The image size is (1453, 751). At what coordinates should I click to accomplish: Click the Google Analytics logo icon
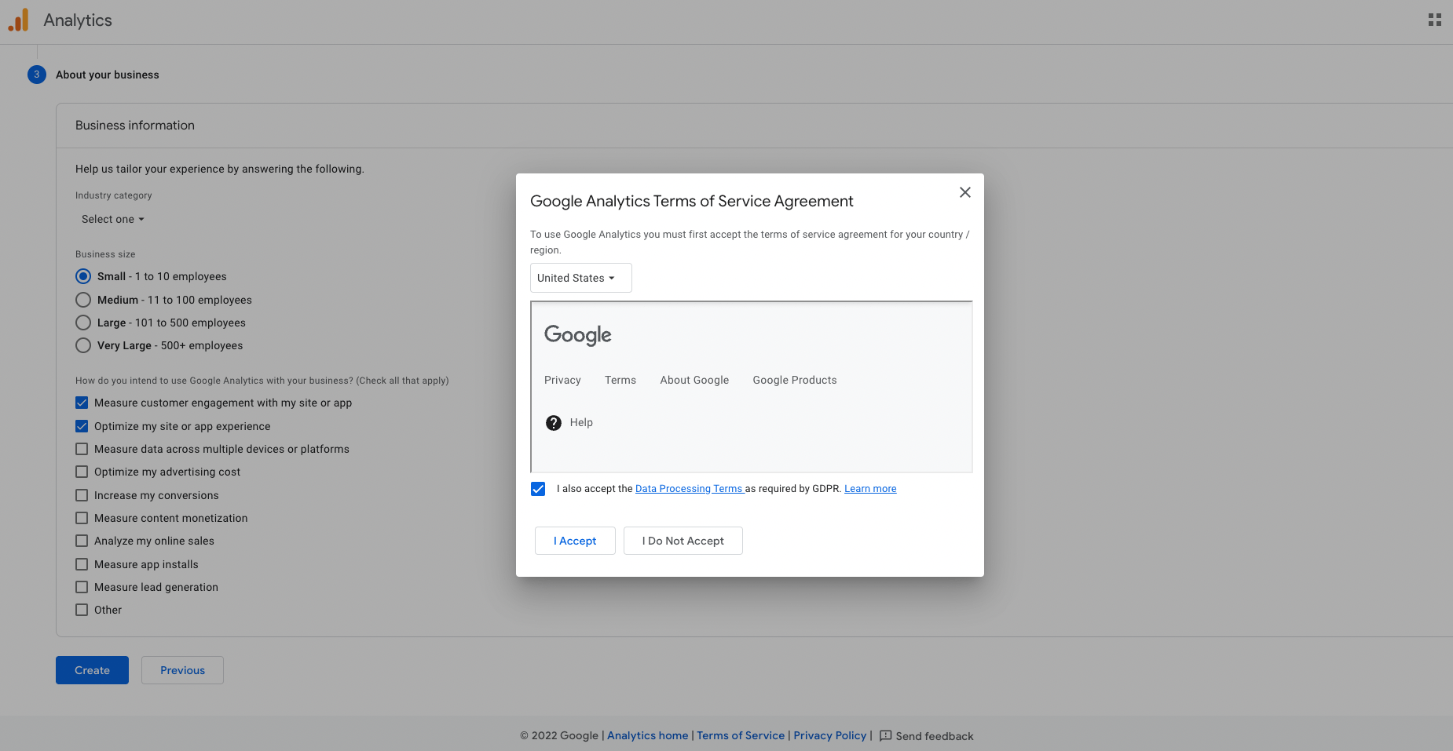pos(18,20)
